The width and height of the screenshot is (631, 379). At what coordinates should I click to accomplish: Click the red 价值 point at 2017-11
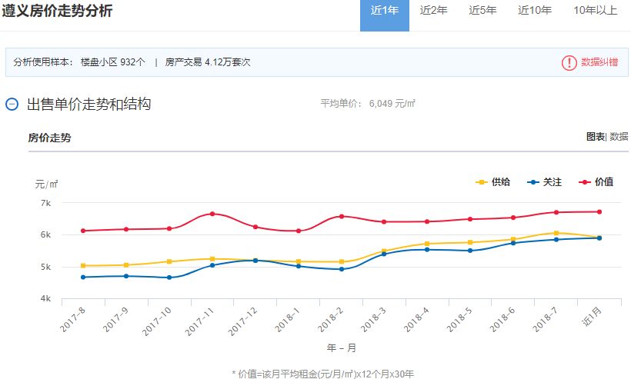tap(212, 214)
